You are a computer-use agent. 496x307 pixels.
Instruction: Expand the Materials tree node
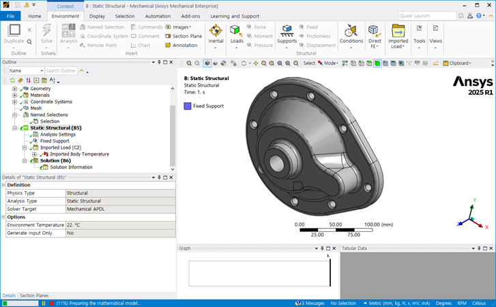coord(14,95)
